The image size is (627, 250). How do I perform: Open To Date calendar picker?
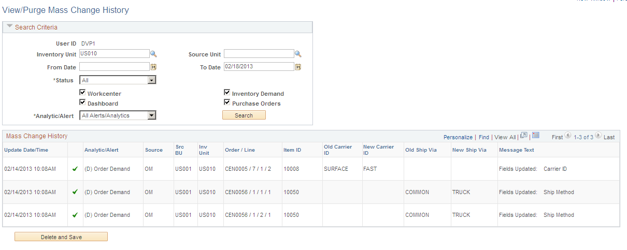pyautogui.click(x=298, y=67)
